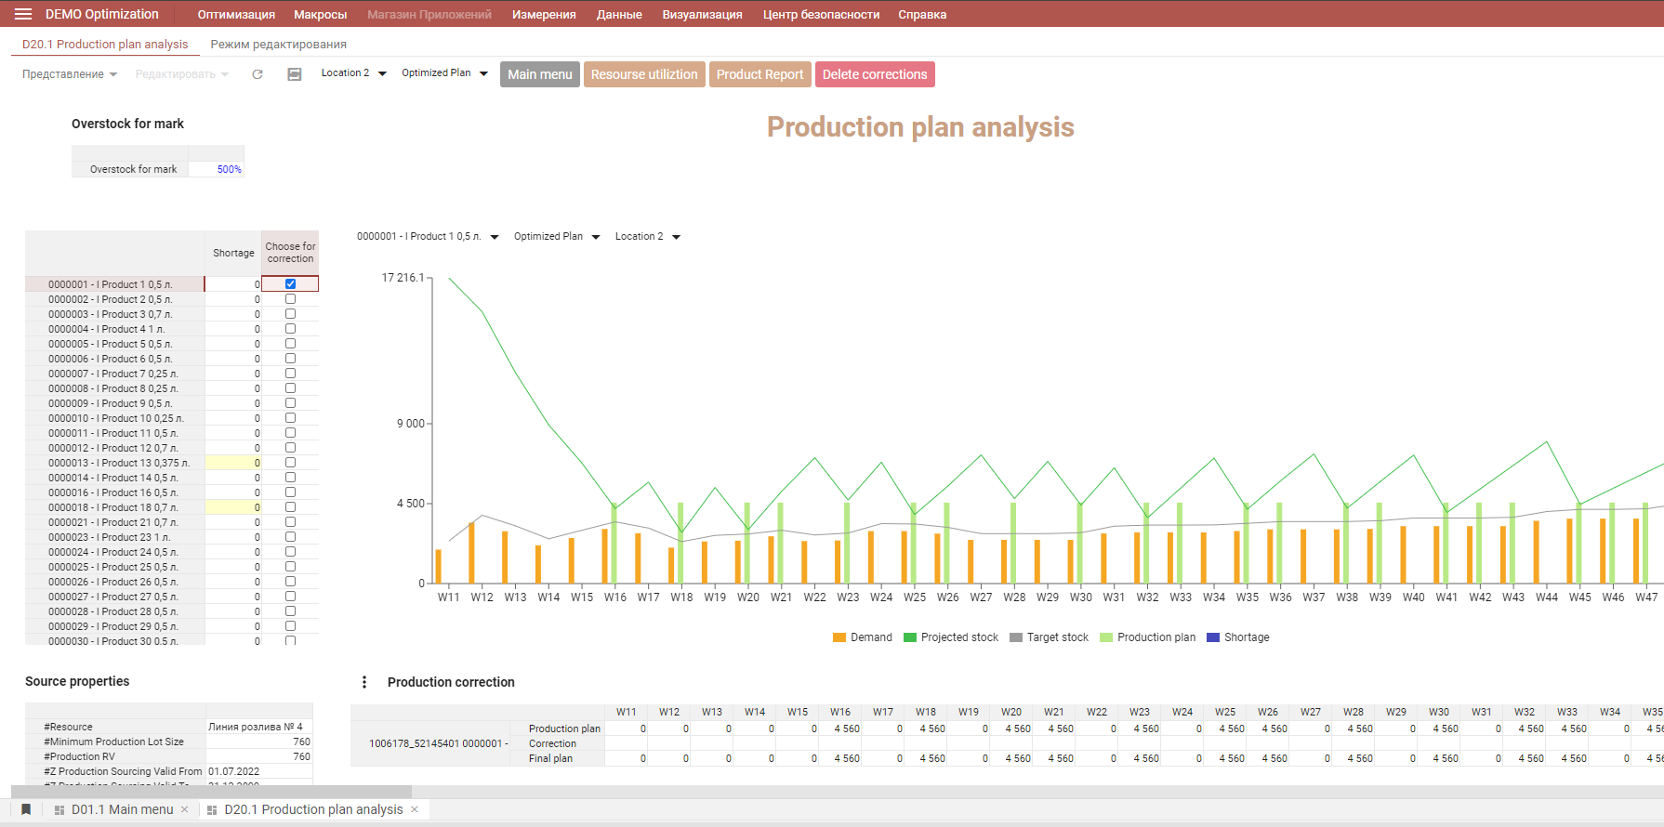Uncheck correction checkbox for Product 1
This screenshot has width=1664, height=827.
tap(290, 284)
